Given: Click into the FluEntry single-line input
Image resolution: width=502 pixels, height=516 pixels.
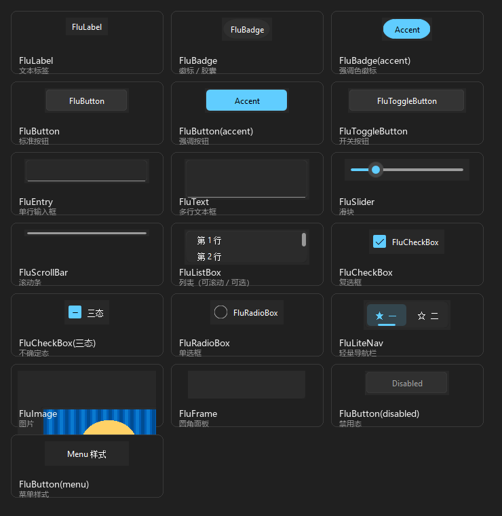Looking at the screenshot, I should click(x=86, y=171).
